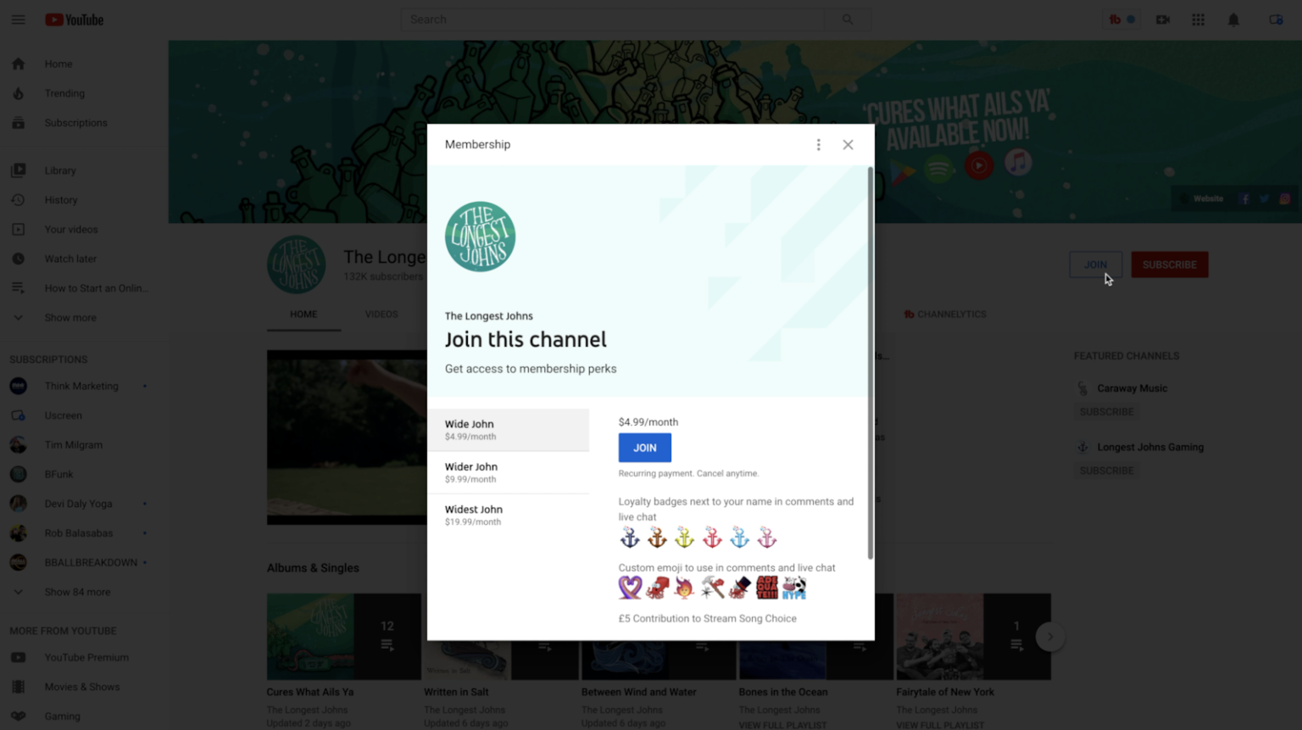Image resolution: width=1302 pixels, height=730 pixels.
Task: Click the membership dialog scrollbar
Action: [870, 365]
